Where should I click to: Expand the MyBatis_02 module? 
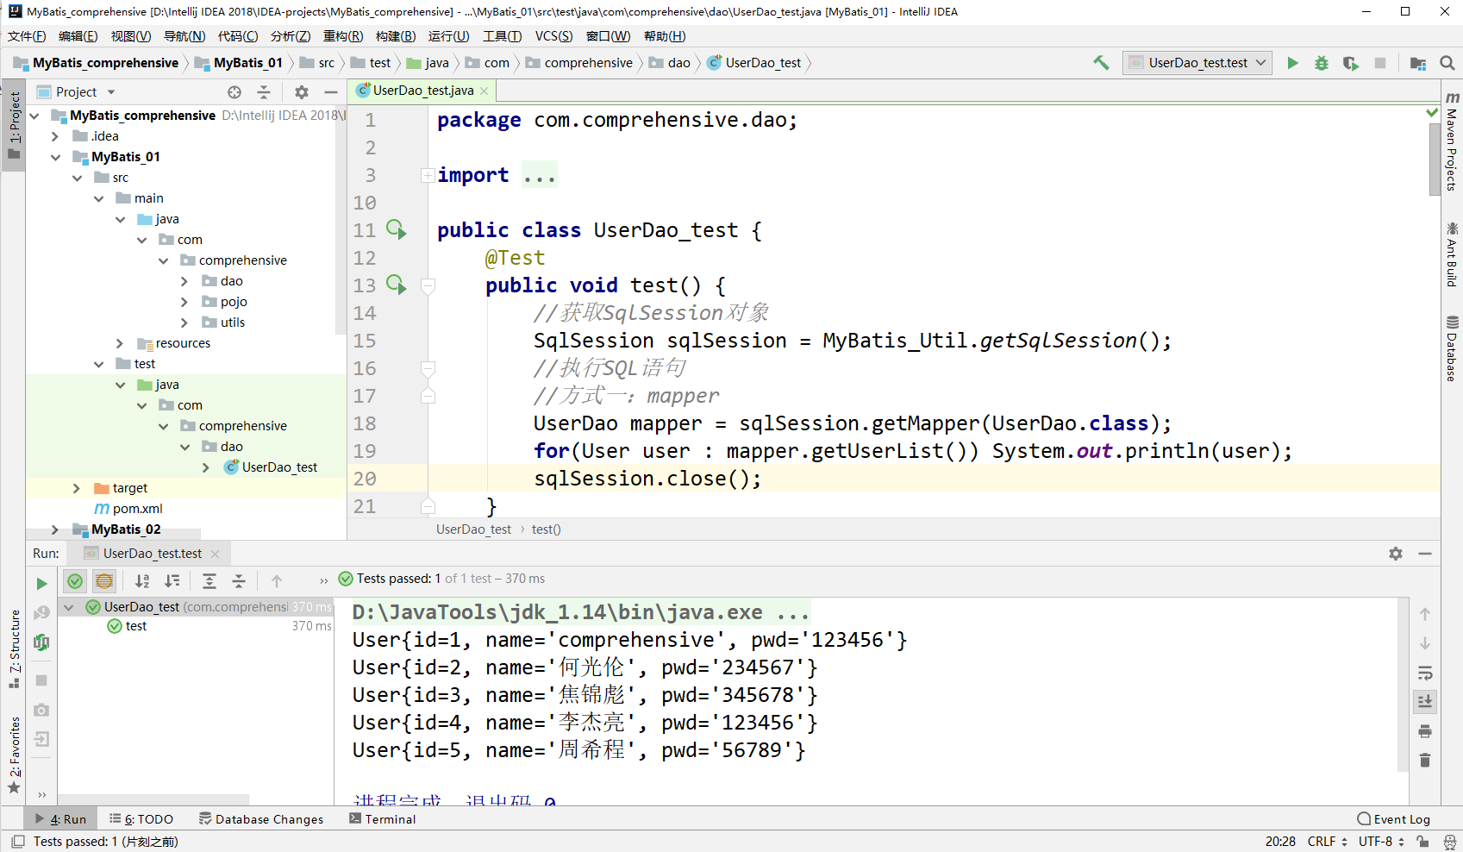[55, 529]
